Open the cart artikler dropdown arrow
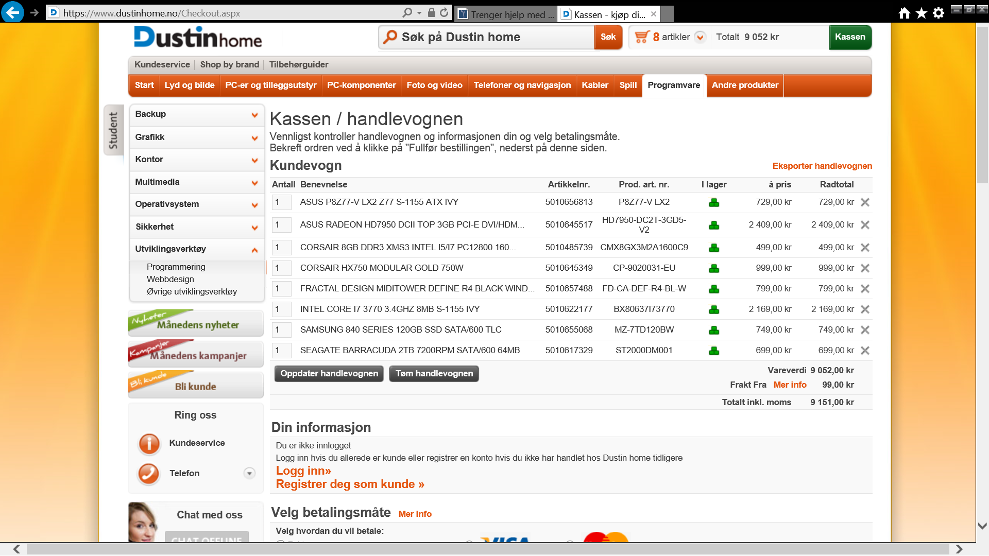989x556 pixels. (700, 37)
